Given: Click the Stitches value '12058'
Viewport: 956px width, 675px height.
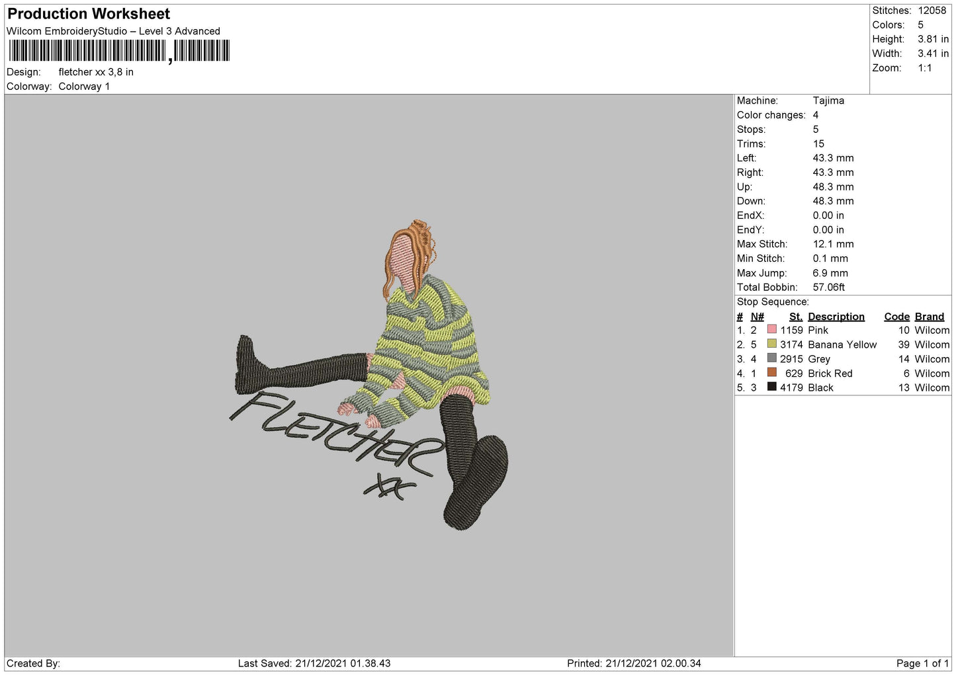Looking at the screenshot, I should pos(932,11).
